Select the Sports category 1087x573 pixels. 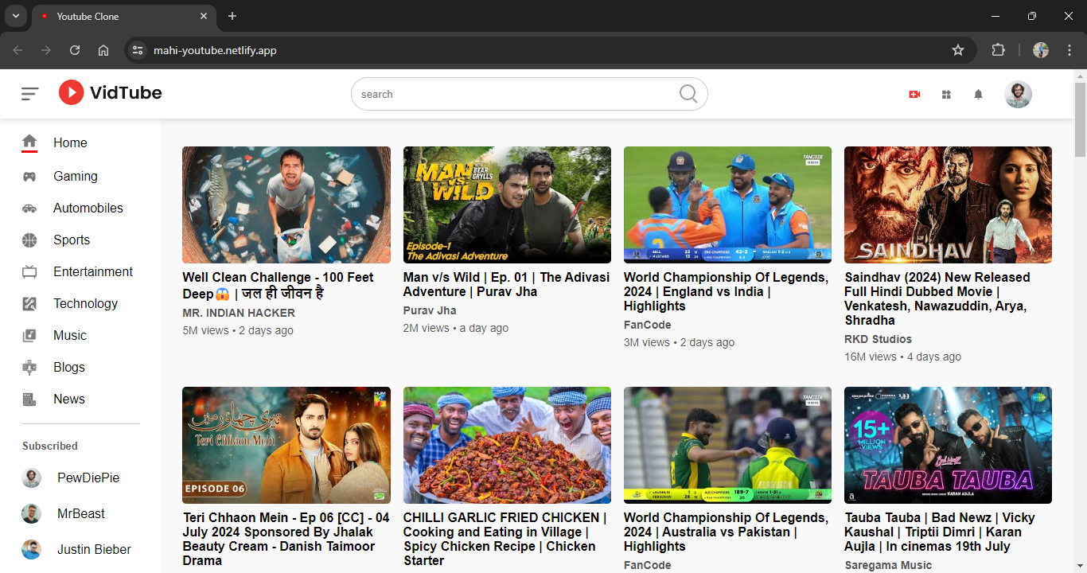(x=72, y=240)
